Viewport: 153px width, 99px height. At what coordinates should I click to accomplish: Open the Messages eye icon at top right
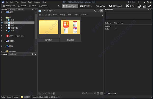pos(150,6)
